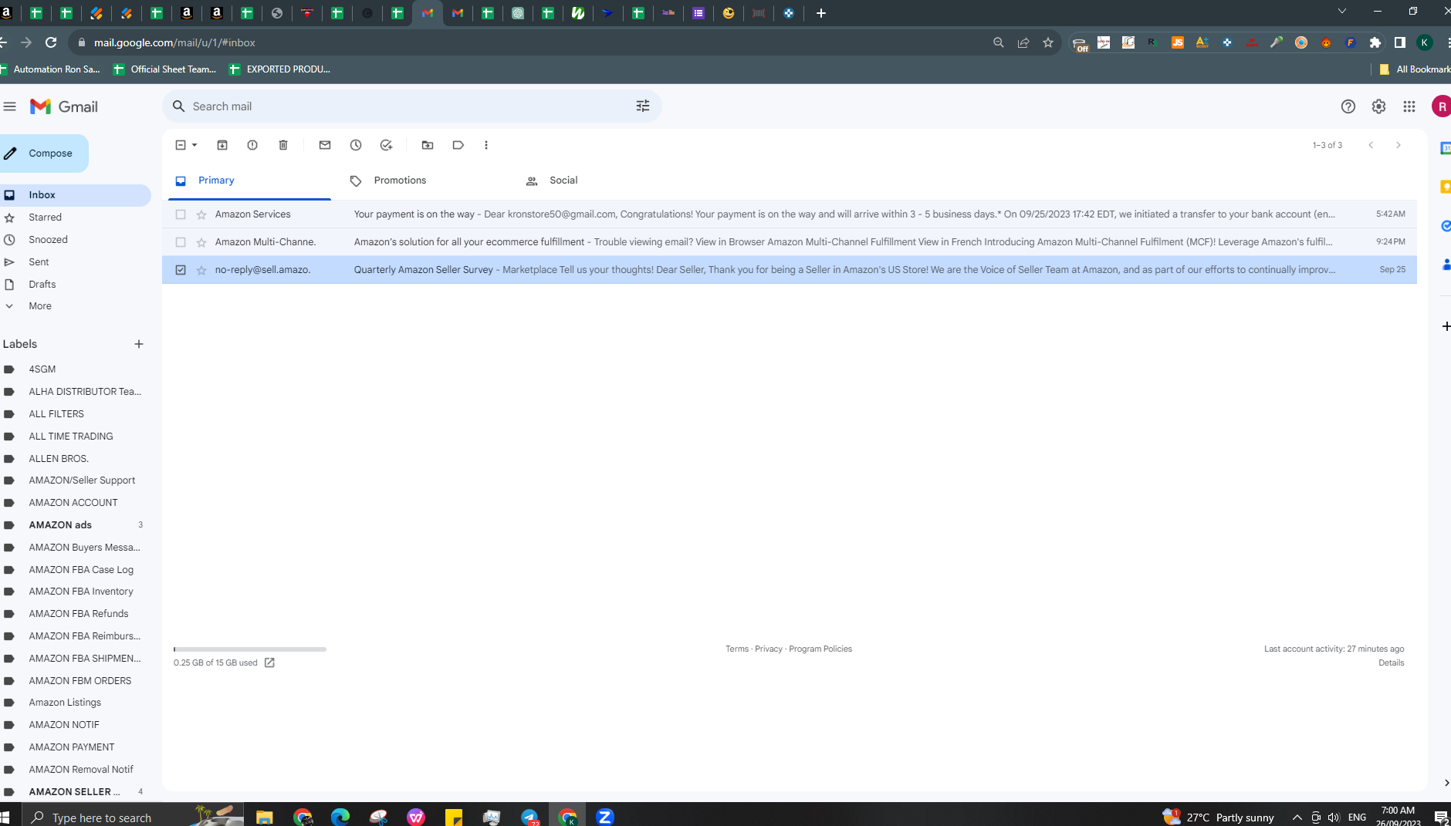Open the Move to folder icon
Image resolution: width=1451 pixels, height=826 pixels.
[428, 145]
